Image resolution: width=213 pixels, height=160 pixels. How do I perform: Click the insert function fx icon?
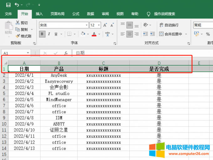coord(66,53)
